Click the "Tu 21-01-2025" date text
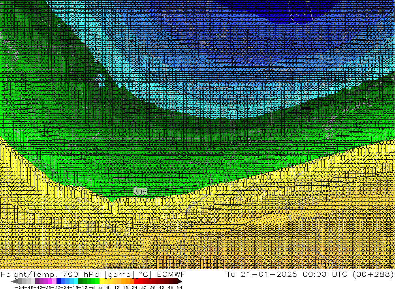Screen dimensions: 395x289 pos(262,274)
